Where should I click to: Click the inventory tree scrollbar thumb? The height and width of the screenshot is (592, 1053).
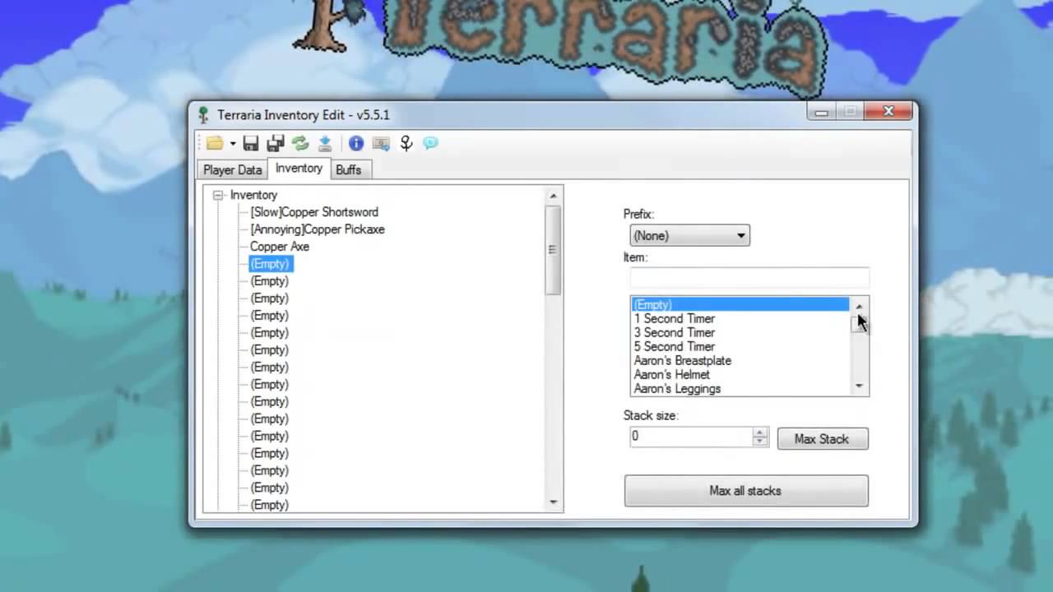tap(553, 250)
